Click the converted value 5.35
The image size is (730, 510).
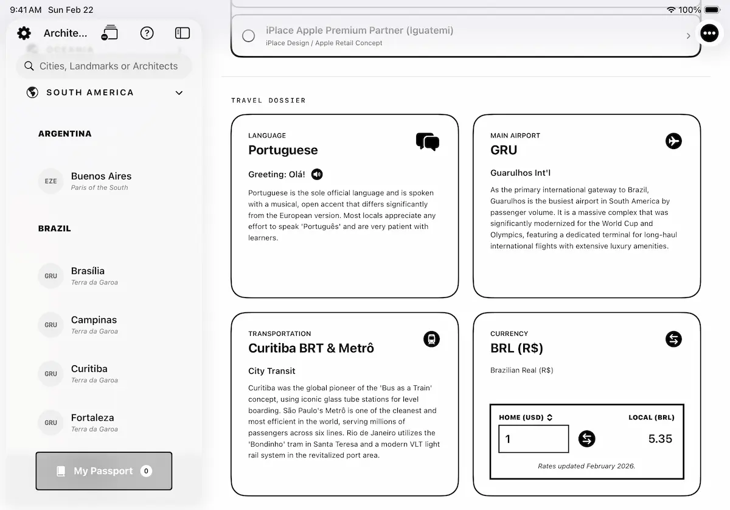click(x=660, y=439)
